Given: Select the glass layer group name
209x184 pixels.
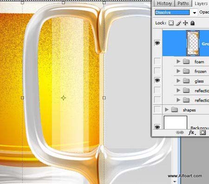Looking at the screenshot, I should tap(199, 81).
